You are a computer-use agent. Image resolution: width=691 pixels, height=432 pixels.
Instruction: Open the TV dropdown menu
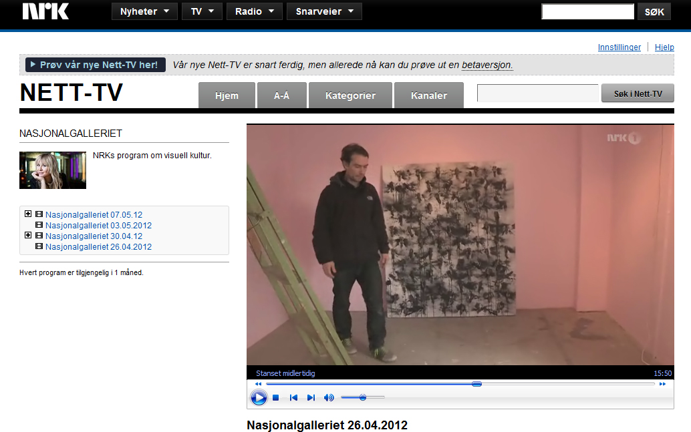202,11
